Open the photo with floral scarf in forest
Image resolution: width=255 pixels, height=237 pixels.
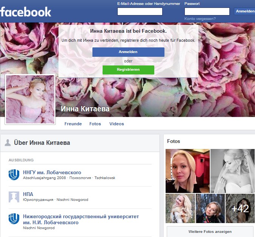click(210, 208)
